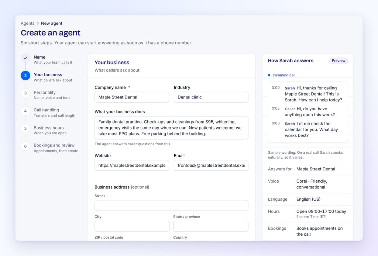Click the Sample wording note
378x256 pixels.
(305, 155)
